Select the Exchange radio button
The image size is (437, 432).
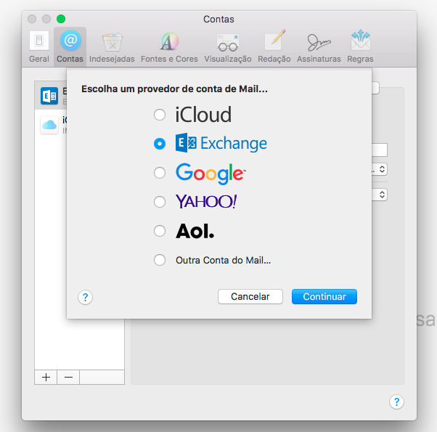coord(160,144)
